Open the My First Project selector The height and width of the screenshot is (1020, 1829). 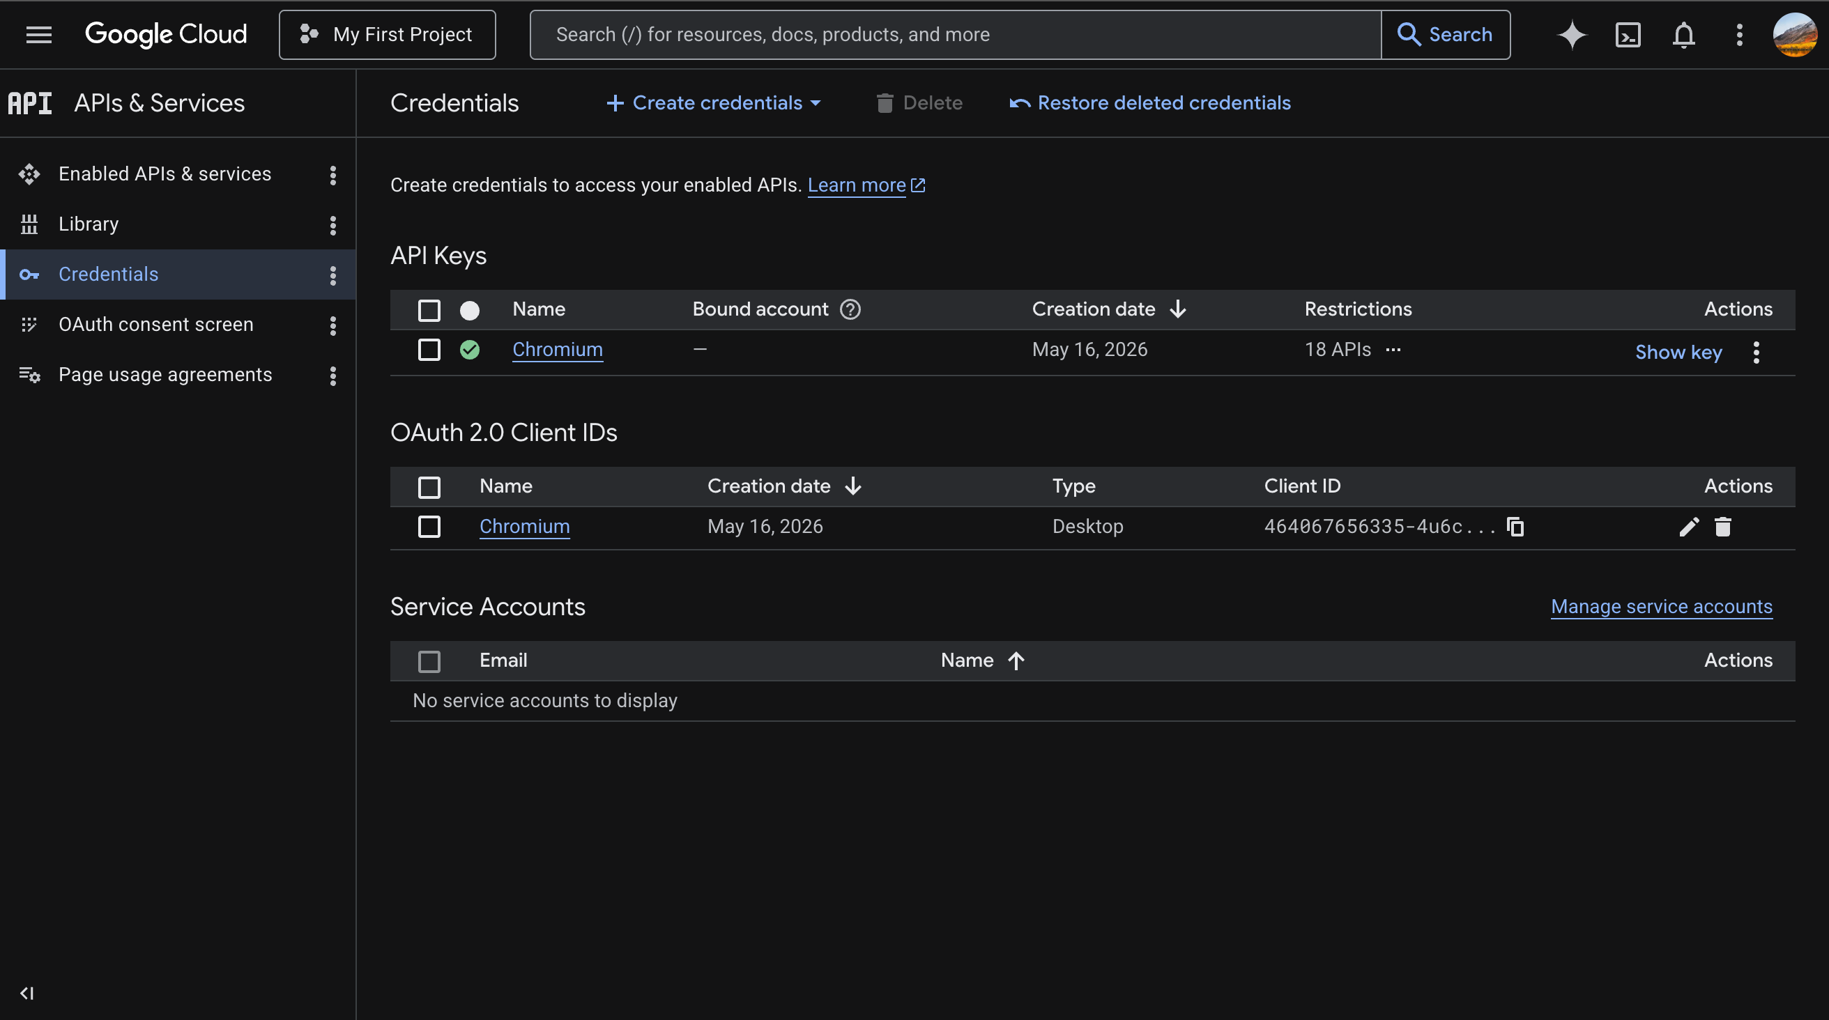point(387,34)
